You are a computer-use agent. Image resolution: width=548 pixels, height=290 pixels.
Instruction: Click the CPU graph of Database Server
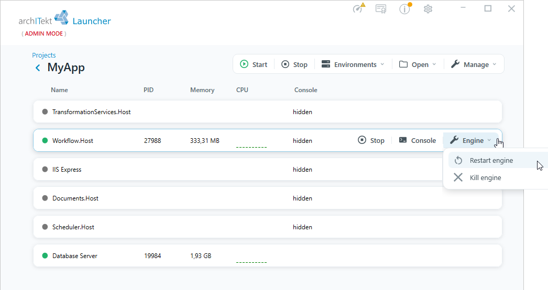coord(251,262)
